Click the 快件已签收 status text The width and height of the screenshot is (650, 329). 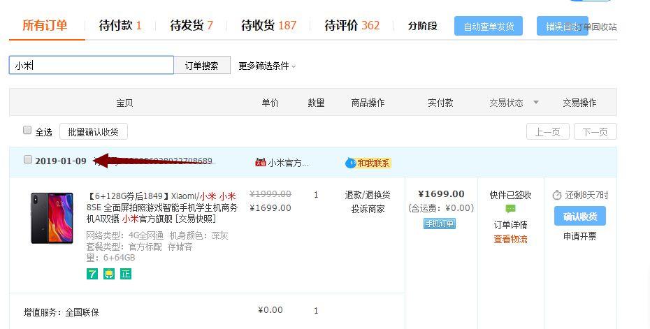pyautogui.click(x=510, y=195)
